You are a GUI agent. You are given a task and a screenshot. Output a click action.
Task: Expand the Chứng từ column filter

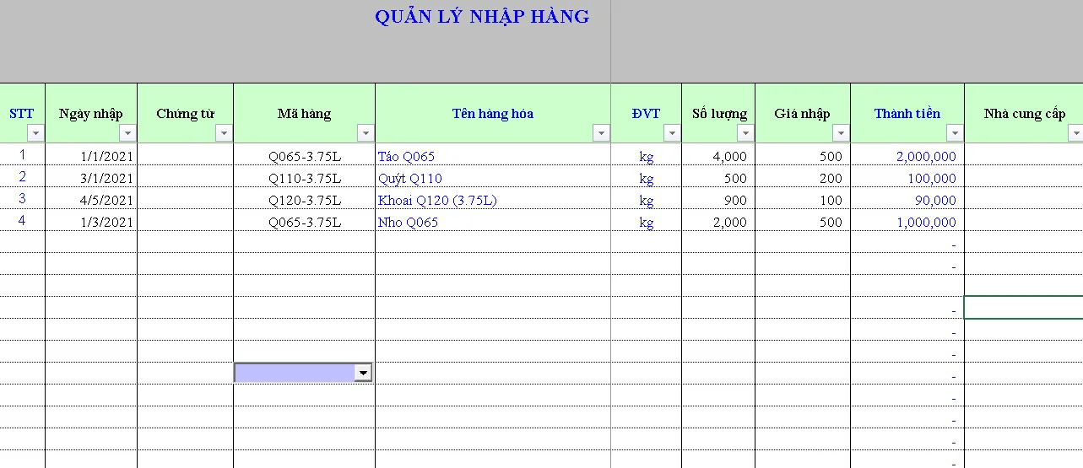tap(224, 133)
